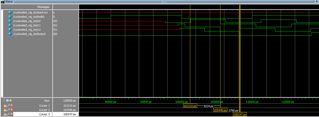319x117 pixels.
Task: Select the /cycloneled_vlg_tst/eachvec signal
Action: pos(30,12)
